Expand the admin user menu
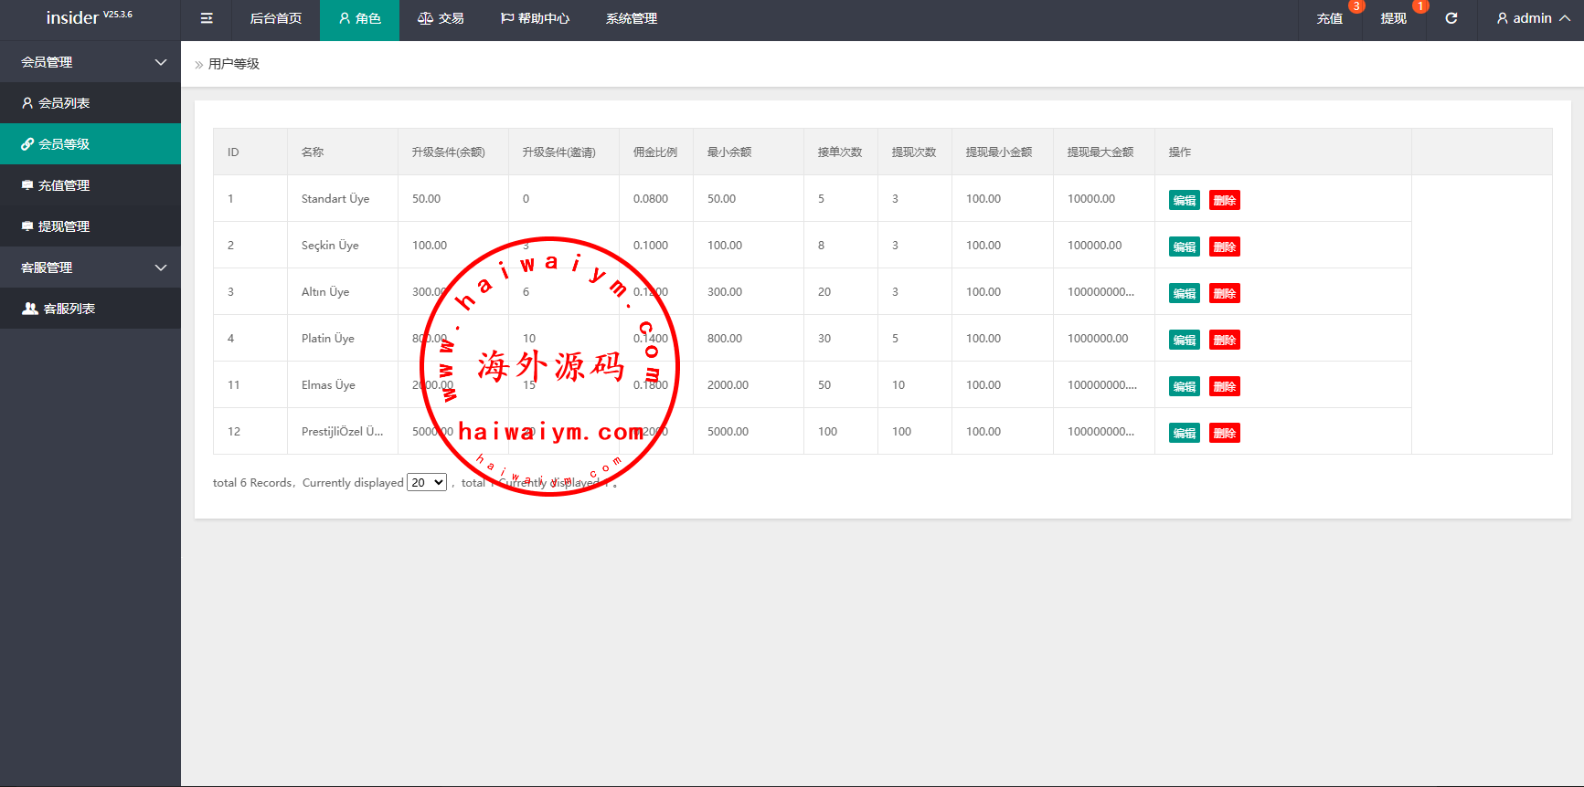This screenshot has width=1584, height=787. pyautogui.click(x=1533, y=19)
